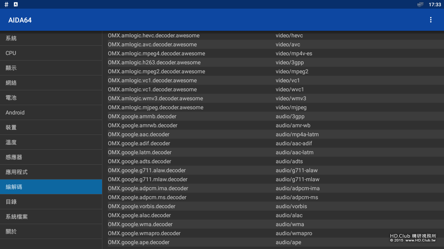
Task: Select the video/mjpeg value
Action: coord(291,107)
